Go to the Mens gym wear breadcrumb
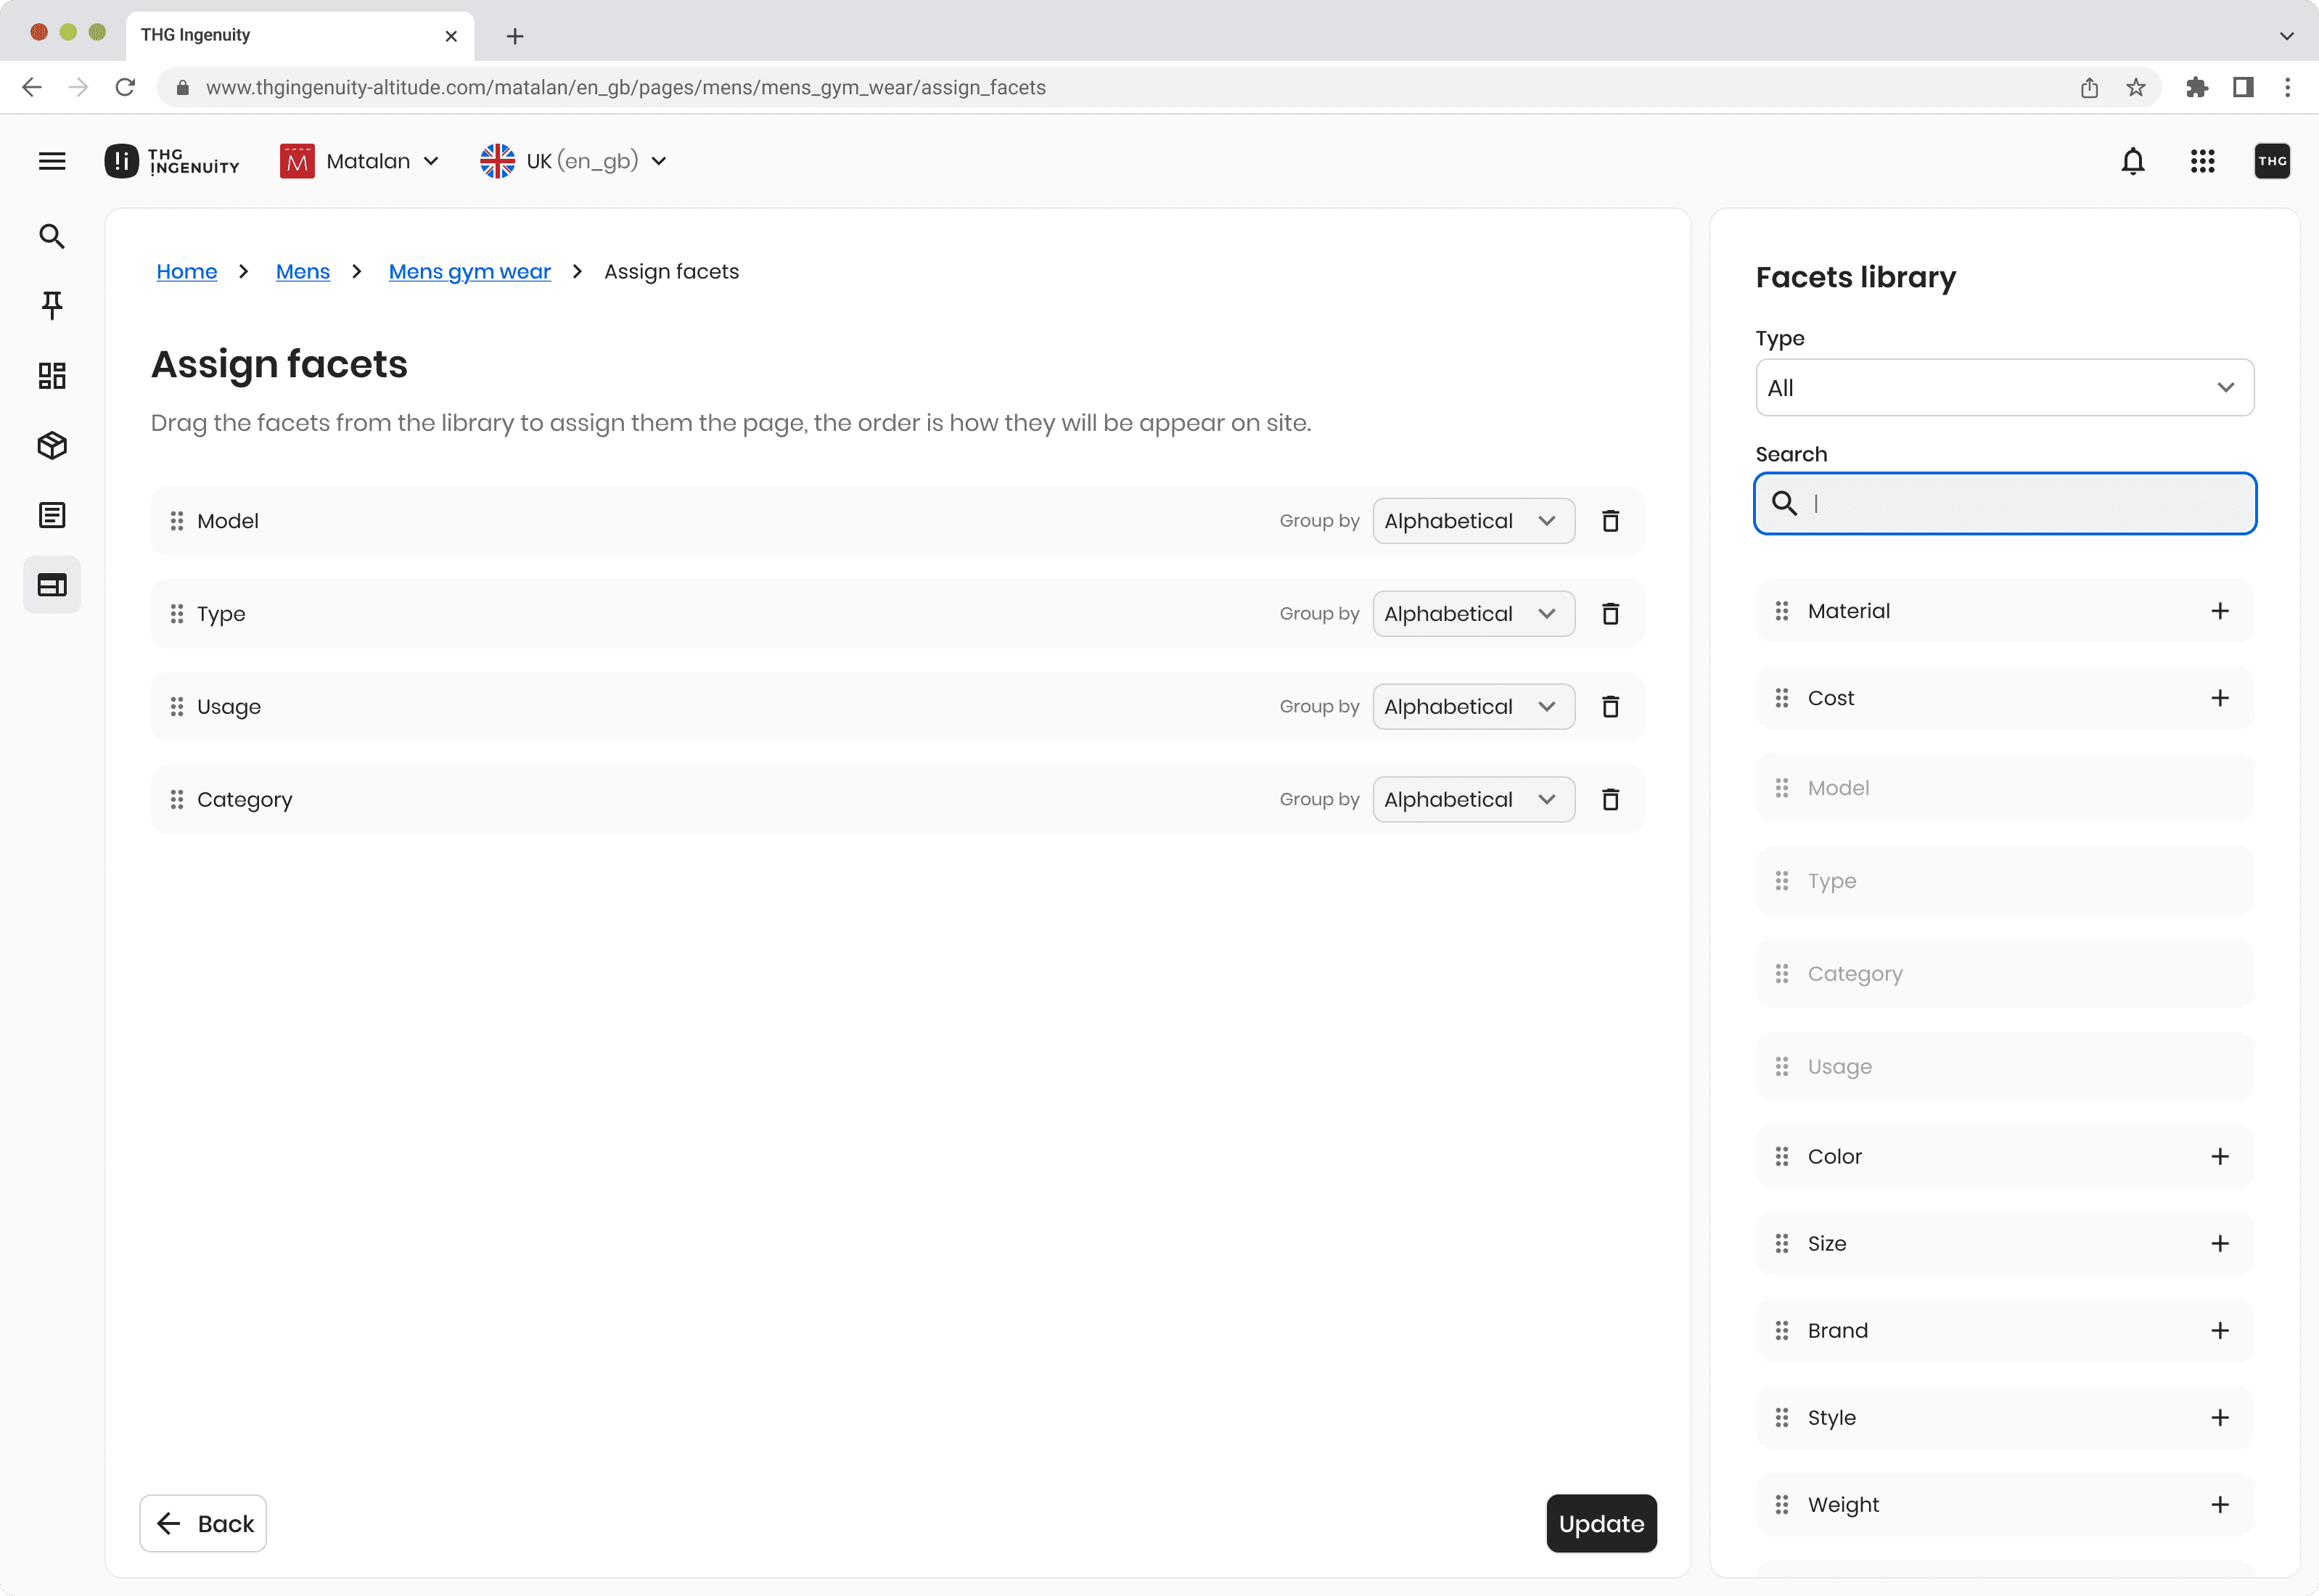Image resolution: width=2319 pixels, height=1596 pixels. [470, 272]
